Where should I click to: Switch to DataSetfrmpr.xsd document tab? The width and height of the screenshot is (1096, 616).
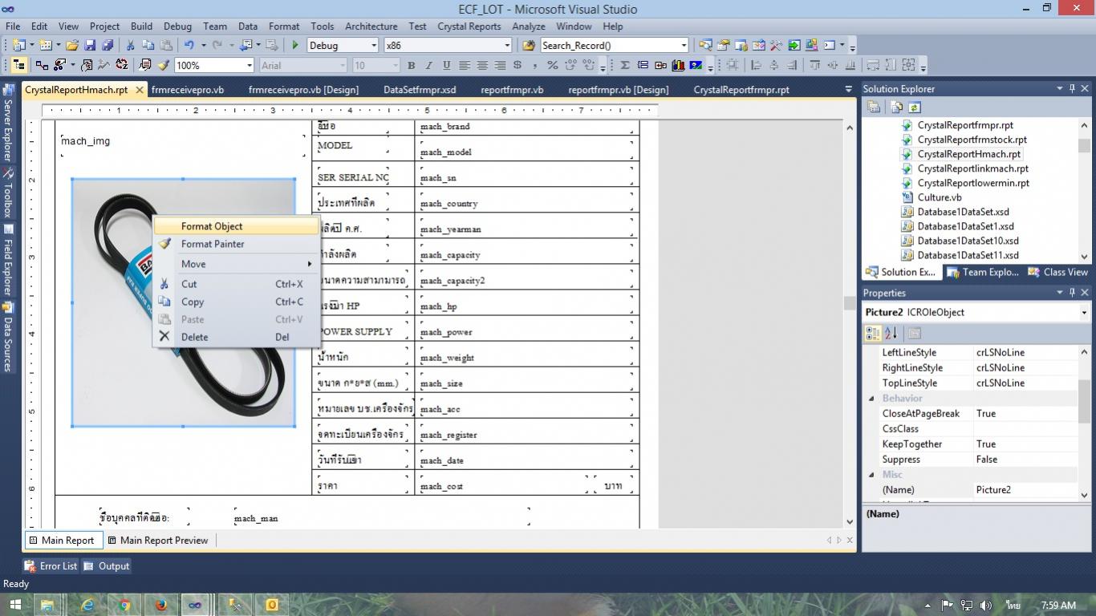[x=420, y=90]
